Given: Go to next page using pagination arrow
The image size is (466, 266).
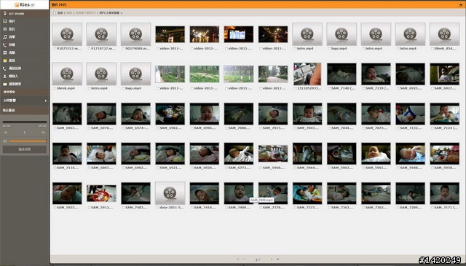Looking at the screenshot, I should (x=272, y=259).
